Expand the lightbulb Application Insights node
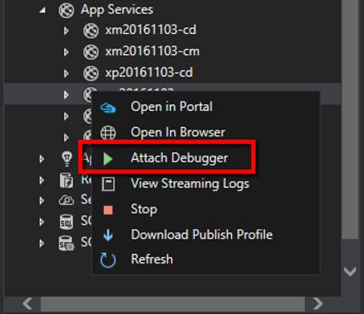The image size is (364, 314). click(41, 159)
